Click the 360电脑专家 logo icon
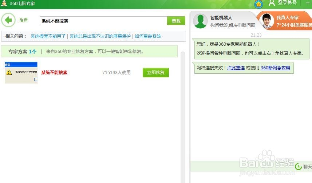The height and width of the screenshot is (183, 312). 4,3
